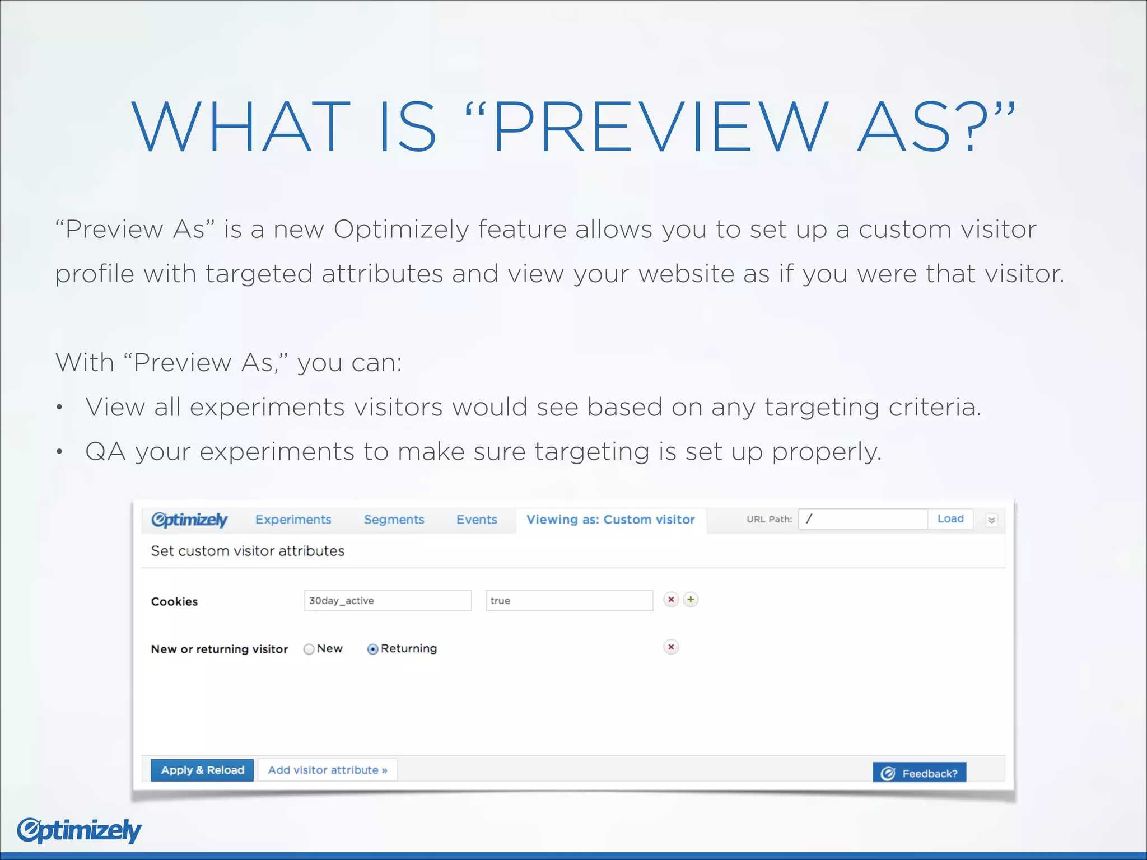
Task: Open the Events tab
Action: tap(477, 520)
